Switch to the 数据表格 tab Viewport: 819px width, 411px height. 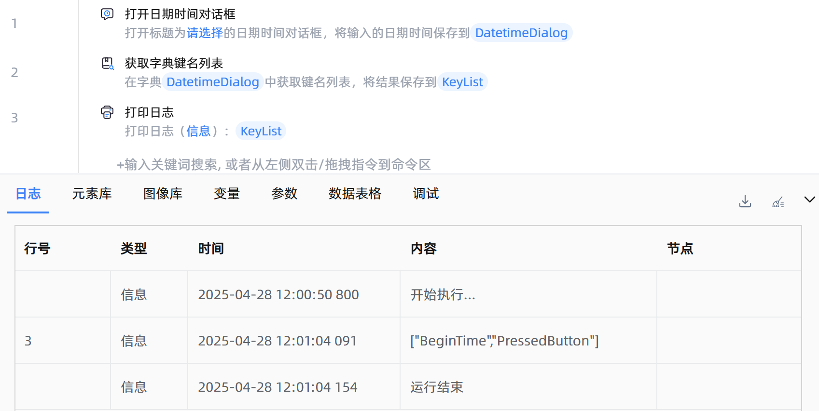coord(355,194)
